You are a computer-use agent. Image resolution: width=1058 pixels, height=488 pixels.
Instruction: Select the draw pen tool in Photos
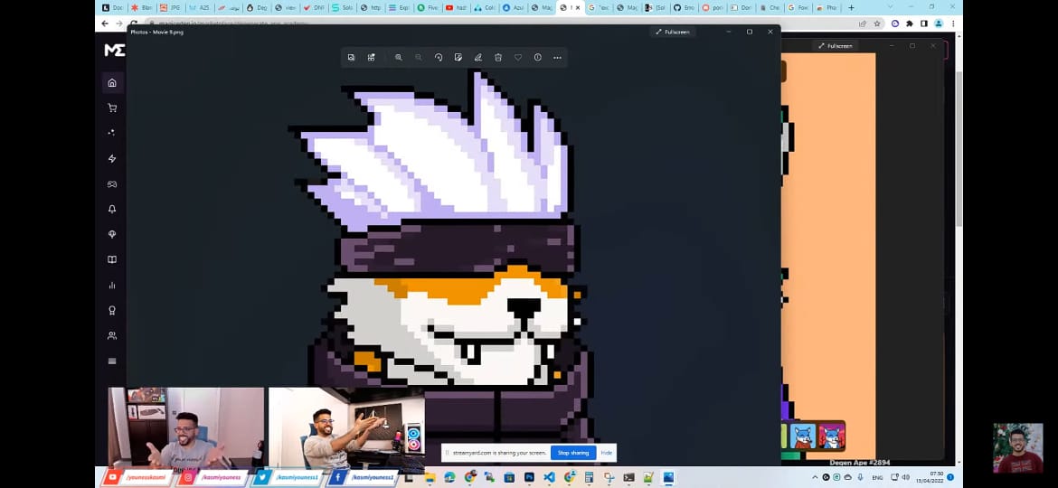pyautogui.click(x=477, y=57)
